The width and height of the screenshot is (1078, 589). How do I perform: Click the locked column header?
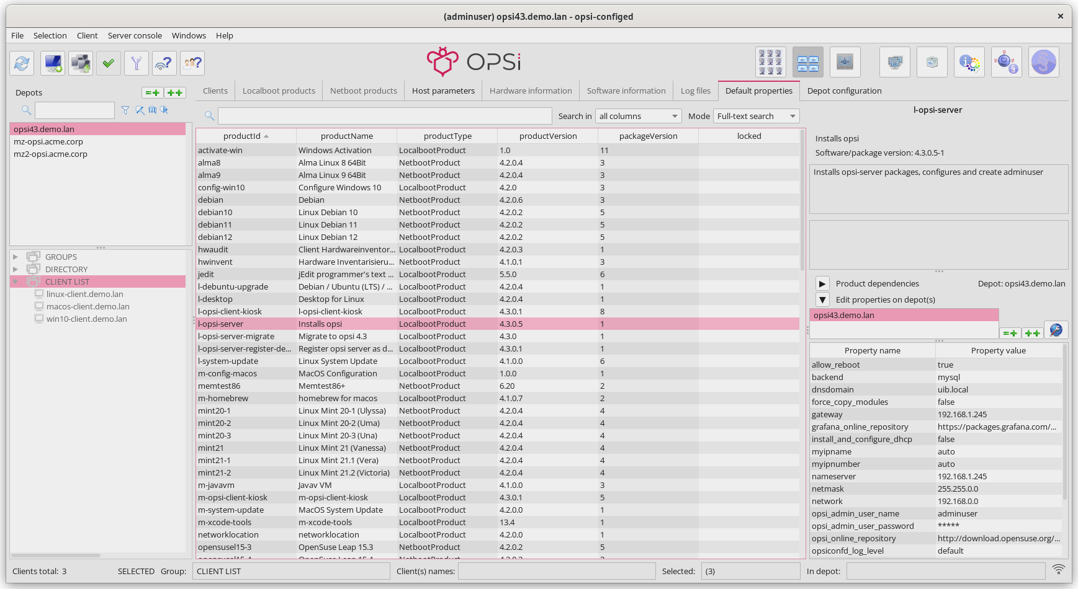click(749, 136)
